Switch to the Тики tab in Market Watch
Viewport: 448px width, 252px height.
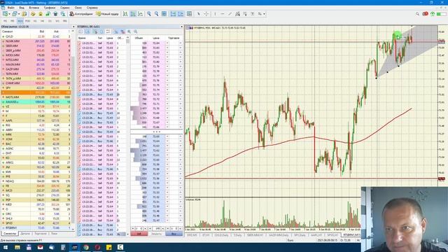tap(54, 234)
